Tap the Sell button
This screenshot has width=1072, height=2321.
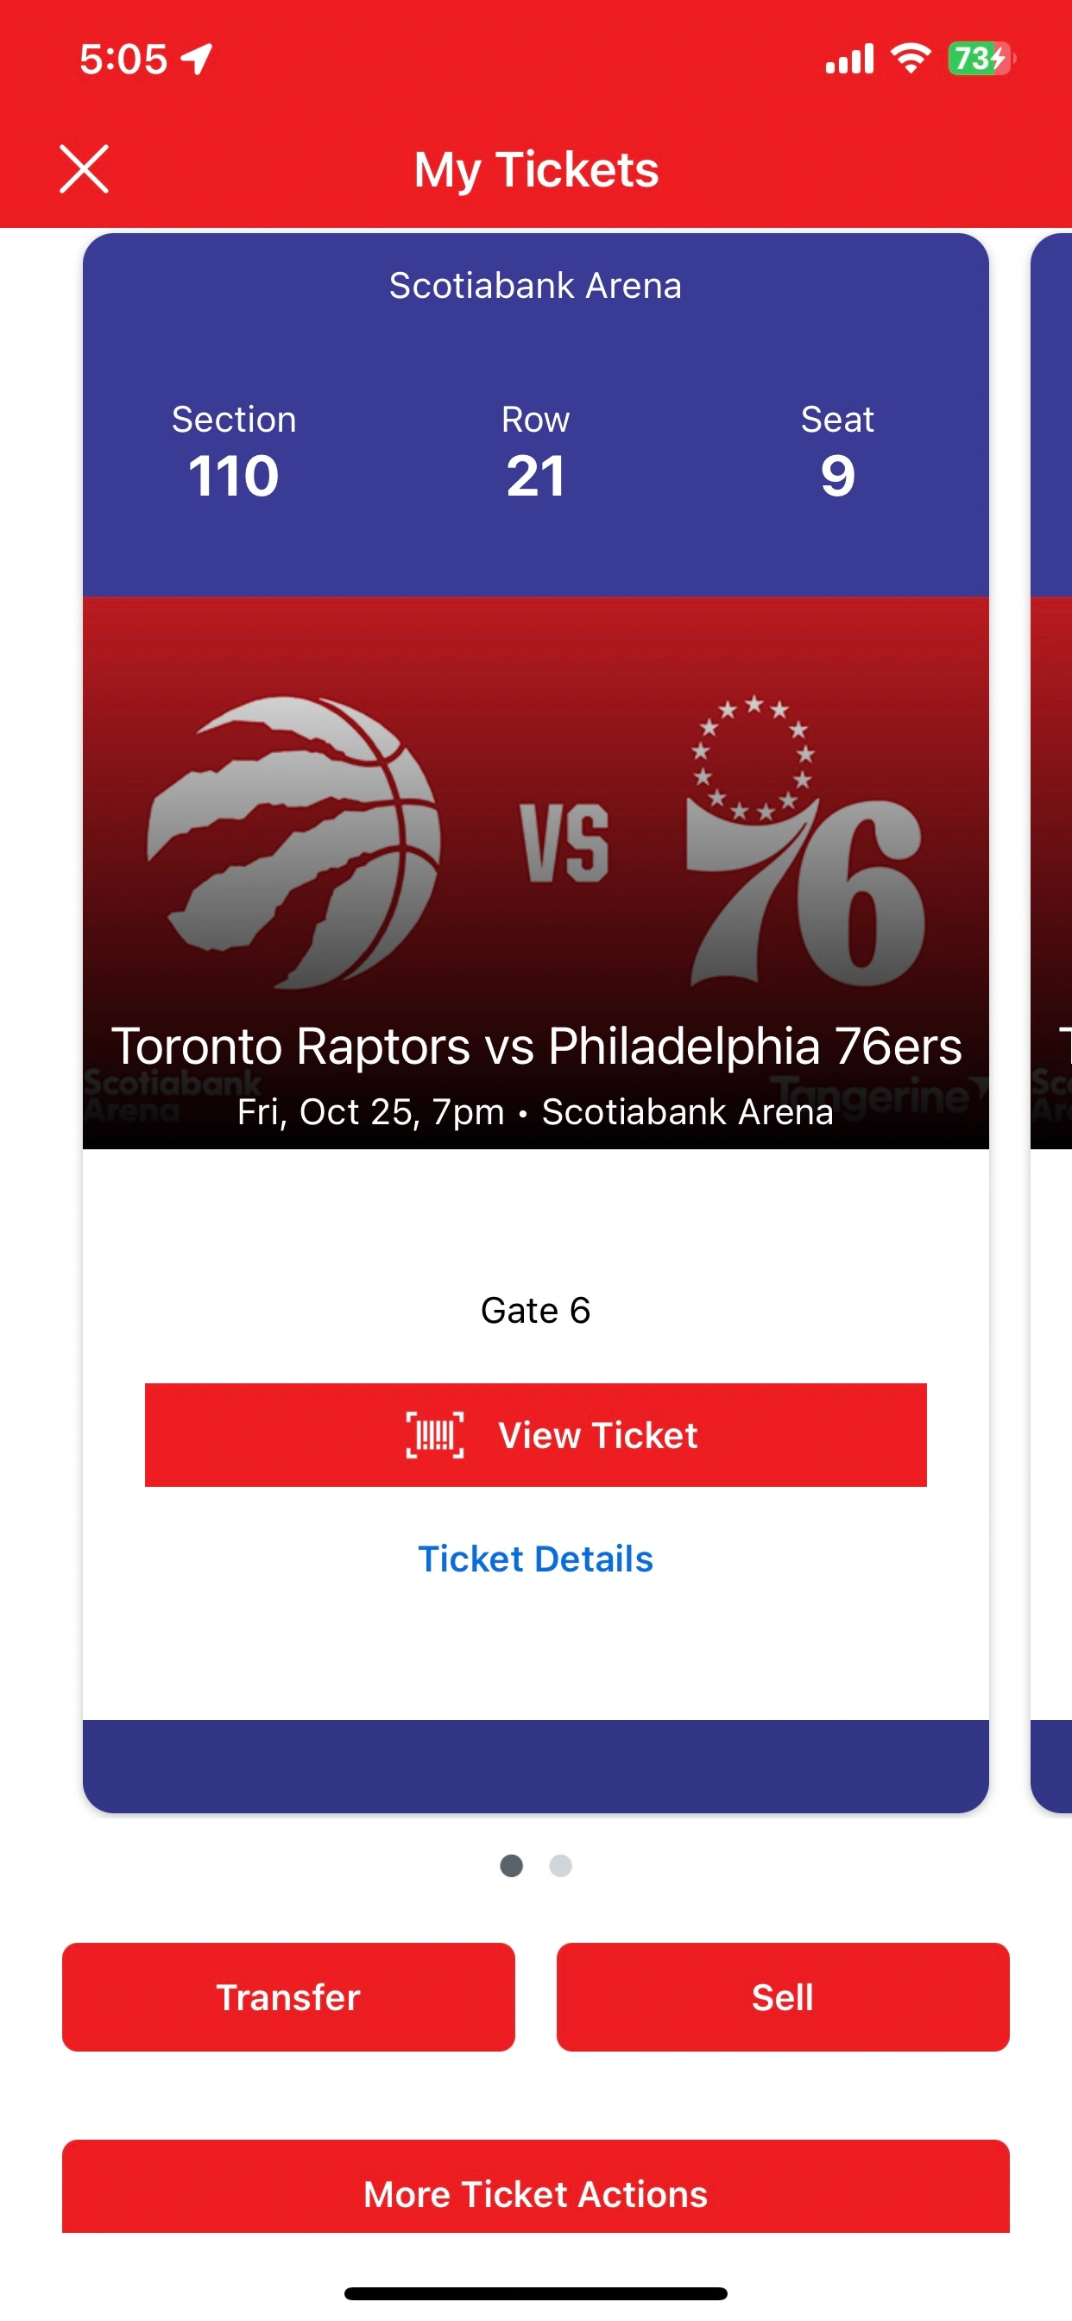783,1996
